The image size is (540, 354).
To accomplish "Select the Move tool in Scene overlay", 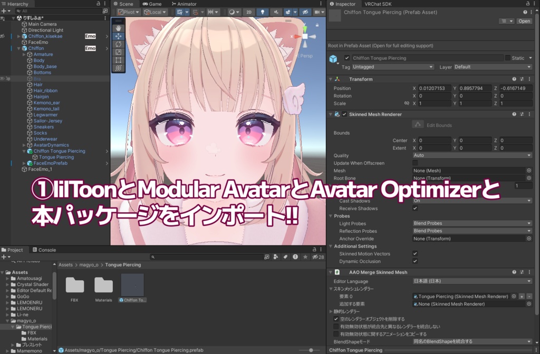I will pyautogui.click(x=118, y=36).
